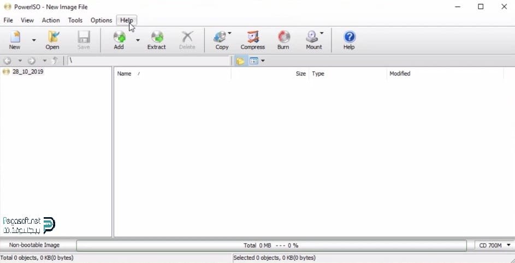The width and height of the screenshot is (515, 263).
Task: Maximize the PowerISO window
Action: 481,7
